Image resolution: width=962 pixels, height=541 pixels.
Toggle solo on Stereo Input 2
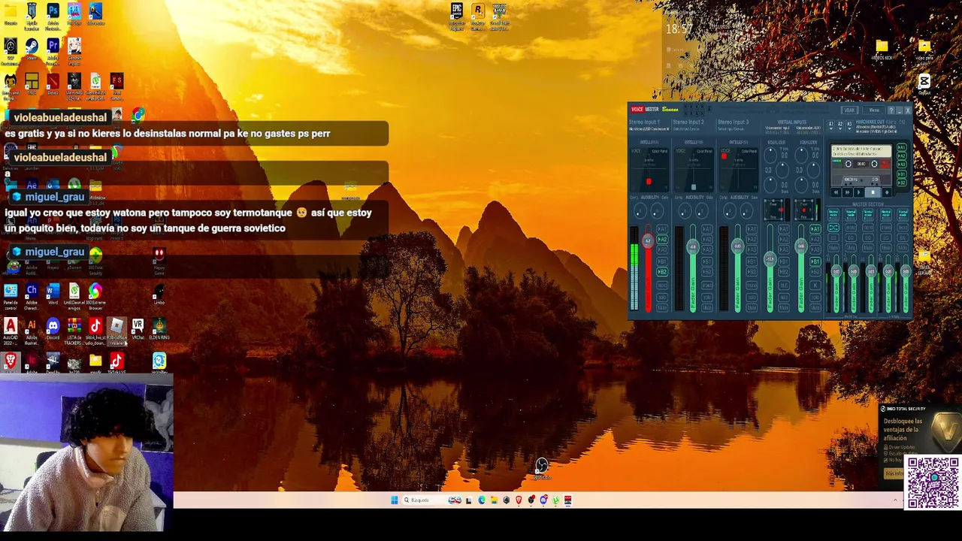tap(707, 296)
